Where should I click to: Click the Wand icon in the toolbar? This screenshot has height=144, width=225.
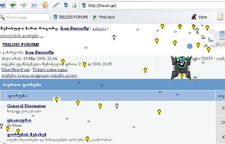coord(56,5)
